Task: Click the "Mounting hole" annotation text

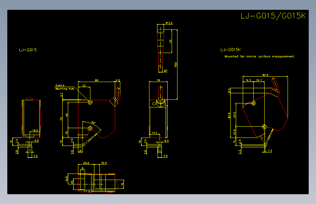Action: (x=65, y=89)
